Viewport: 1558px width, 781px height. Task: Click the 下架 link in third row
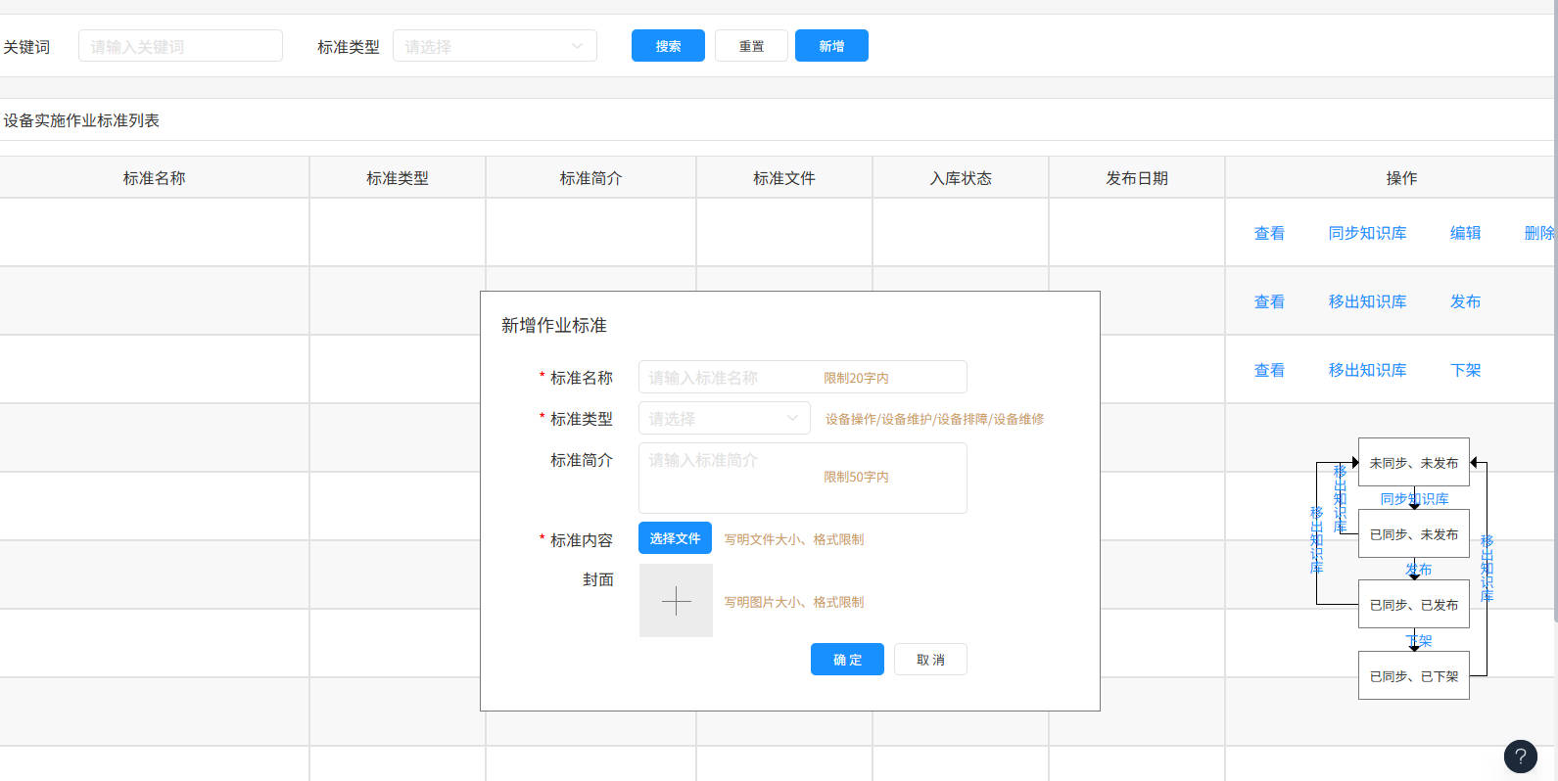pos(1465,370)
